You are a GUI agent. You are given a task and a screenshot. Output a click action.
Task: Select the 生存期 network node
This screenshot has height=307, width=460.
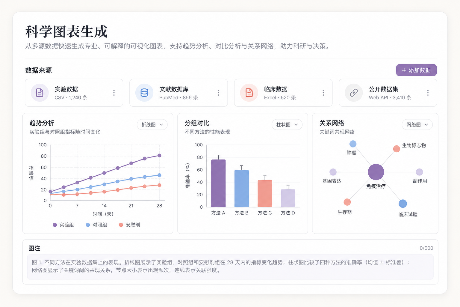347,202
